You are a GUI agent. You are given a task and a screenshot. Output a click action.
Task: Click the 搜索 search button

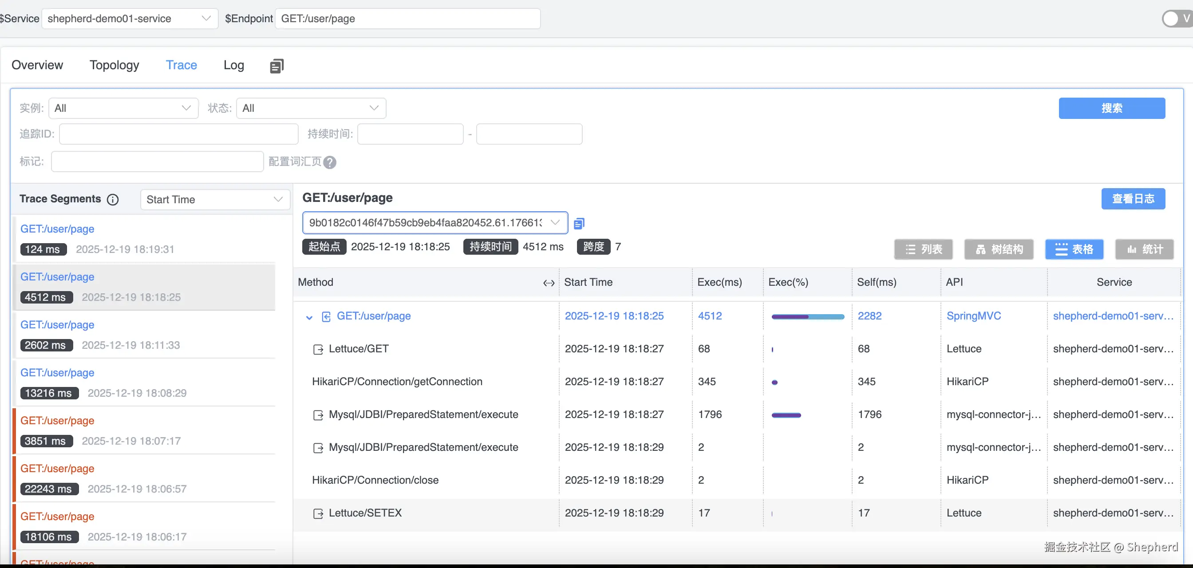tap(1111, 108)
